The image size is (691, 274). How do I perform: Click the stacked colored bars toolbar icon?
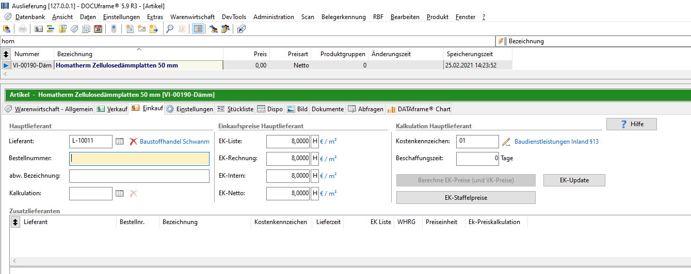(x=51, y=29)
